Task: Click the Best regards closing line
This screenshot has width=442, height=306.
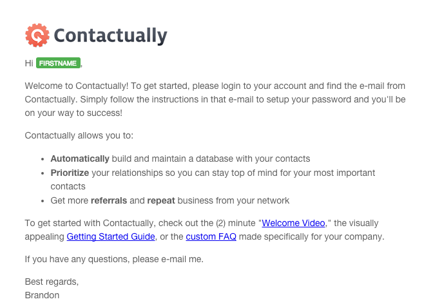Action: click(52, 282)
